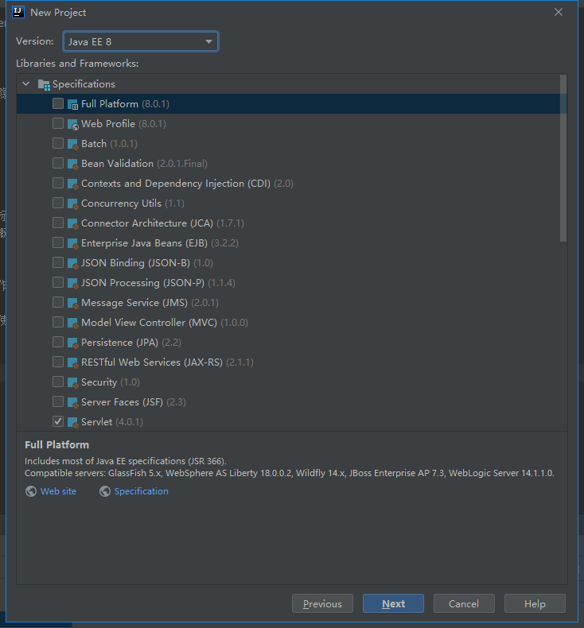
Task: Select the Full Platform (8.0.1) row
Action: [x=292, y=104]
